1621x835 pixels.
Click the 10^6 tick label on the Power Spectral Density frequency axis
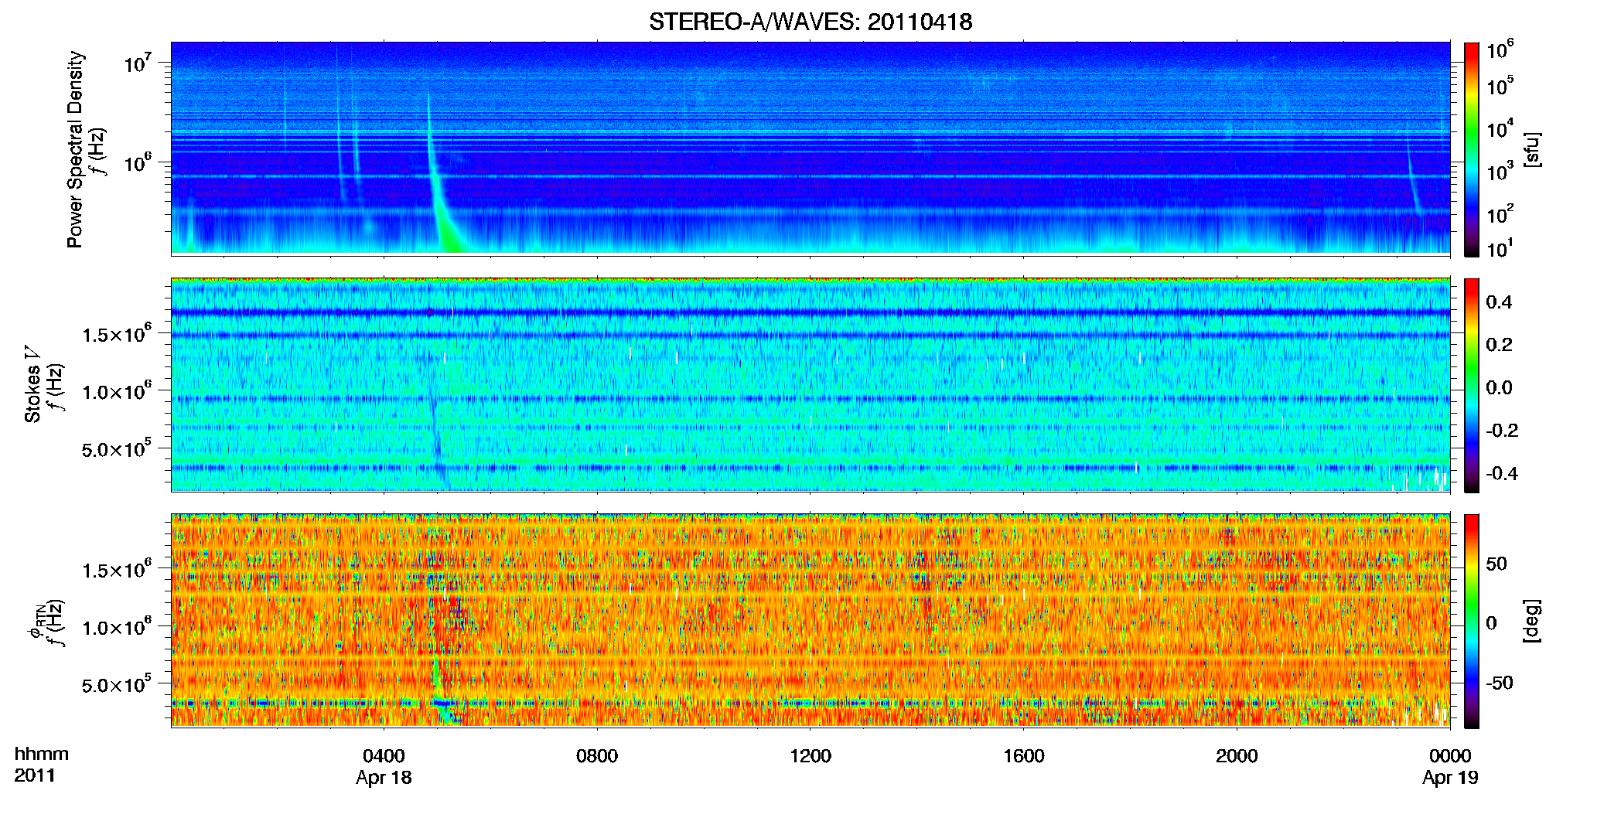[x=138, y=162]
